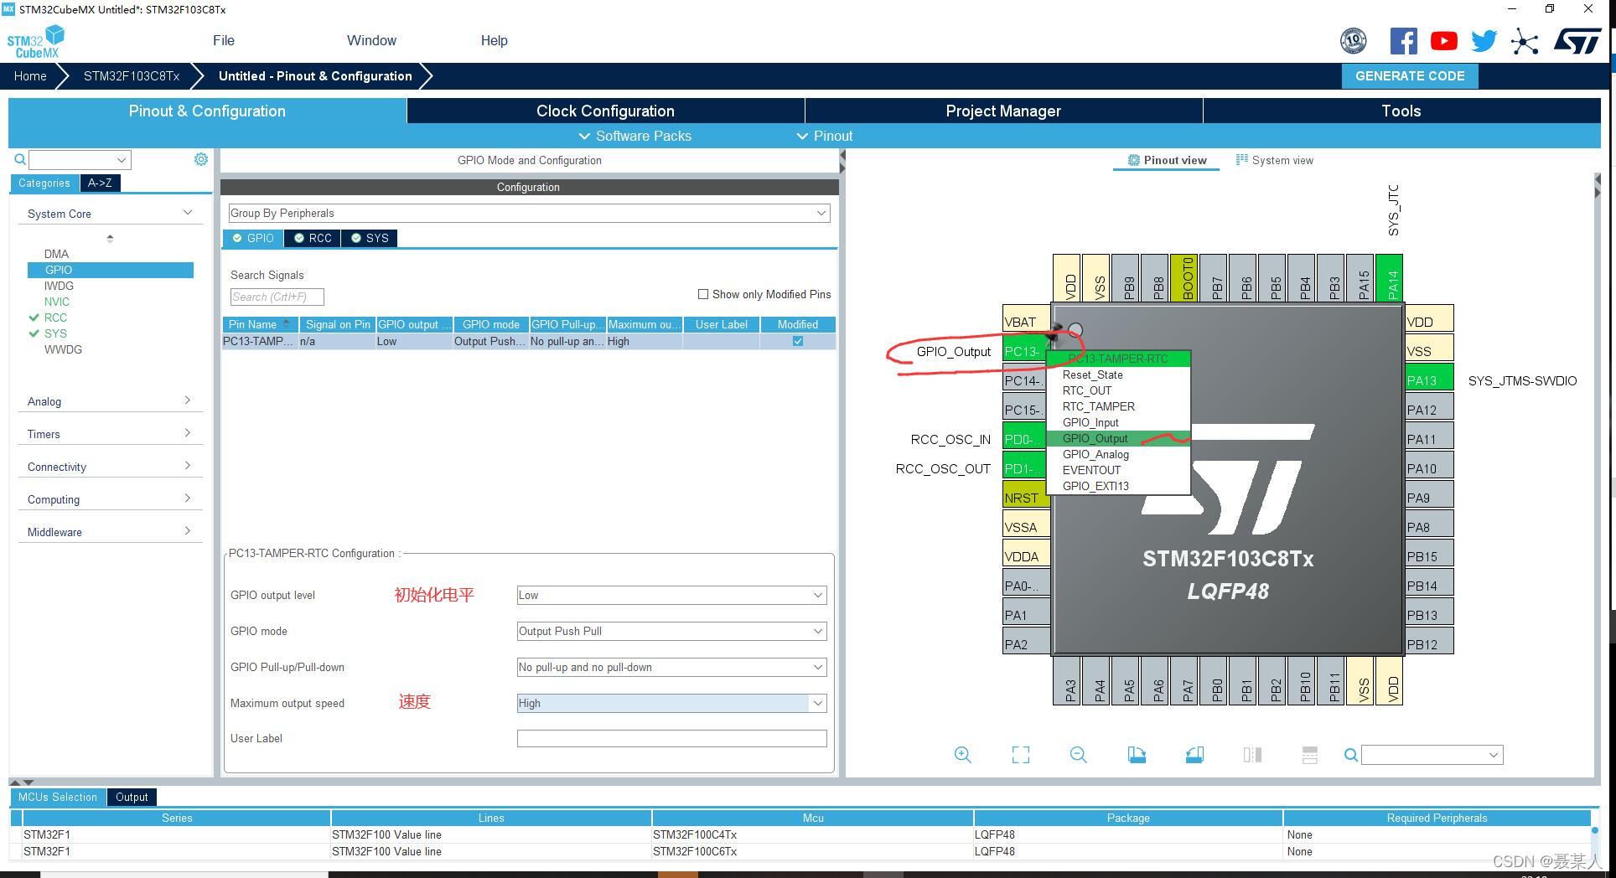
Task: Select DMA in System Core list
Action: [56, 254]
